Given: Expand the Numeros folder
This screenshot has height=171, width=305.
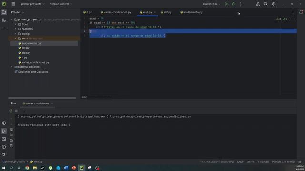Looking at the screenshot, I should 15,29.
